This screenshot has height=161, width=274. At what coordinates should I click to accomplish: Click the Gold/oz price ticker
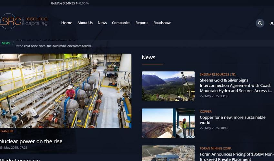click(x=70, y=3)
